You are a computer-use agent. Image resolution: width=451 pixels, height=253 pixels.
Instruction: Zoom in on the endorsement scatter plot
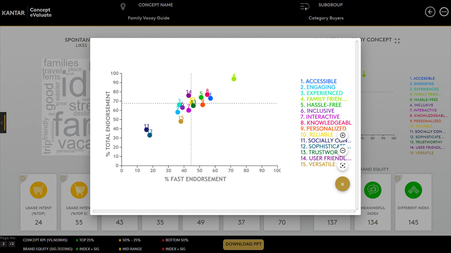coord(342,135)
